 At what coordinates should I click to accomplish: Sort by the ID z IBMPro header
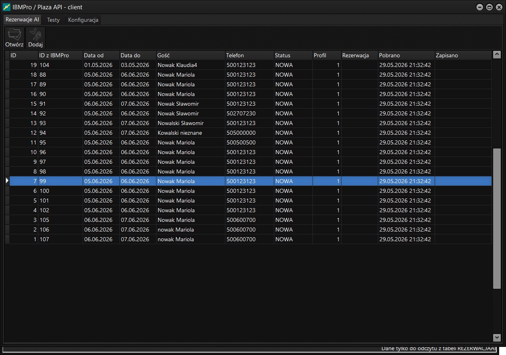60,55
